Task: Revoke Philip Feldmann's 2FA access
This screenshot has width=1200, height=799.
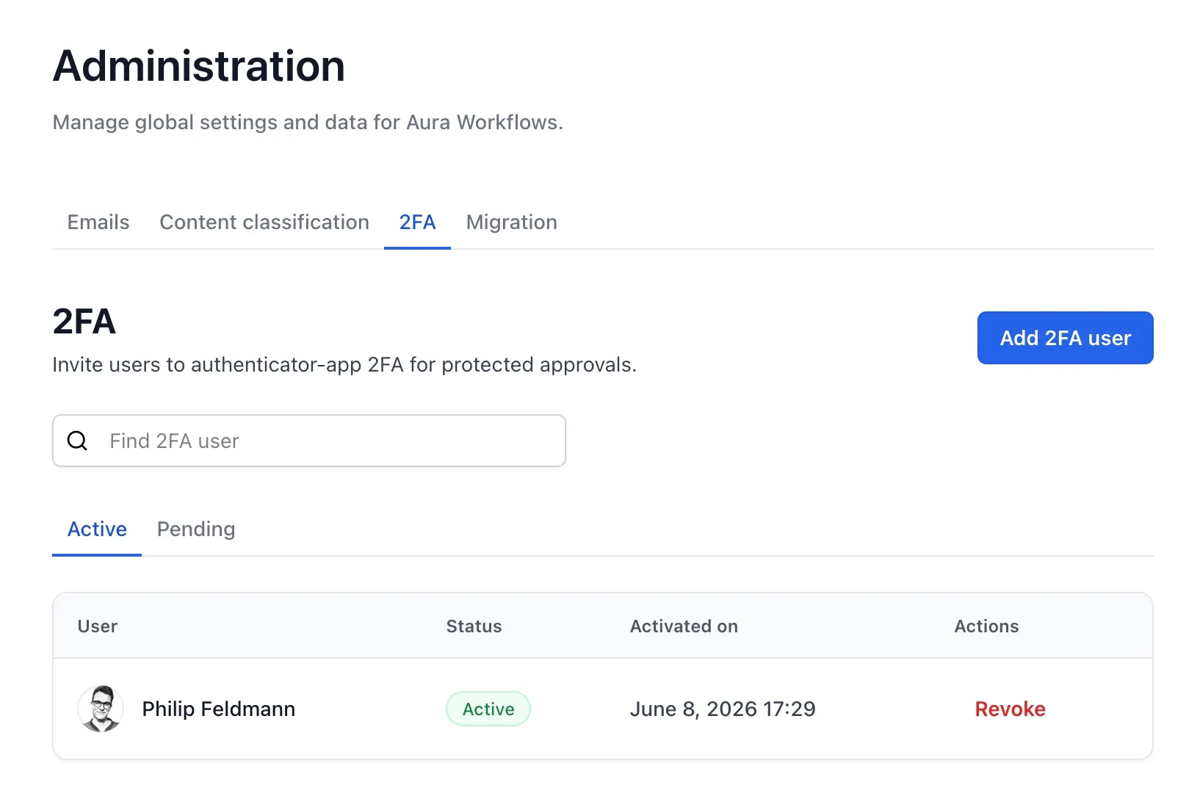Action: 1010,709
